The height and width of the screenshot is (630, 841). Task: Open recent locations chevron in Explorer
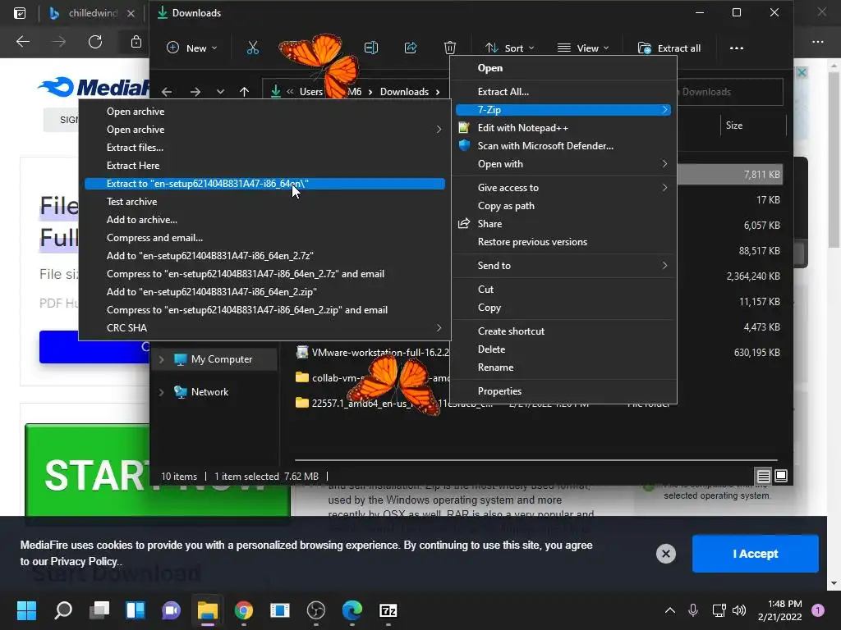click(220, 92)
